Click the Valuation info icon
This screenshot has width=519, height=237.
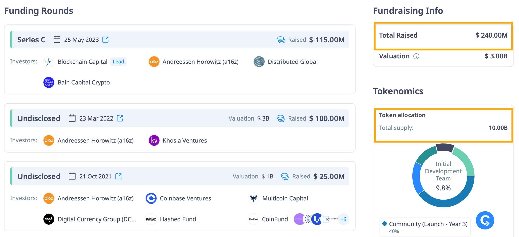pyautogui.click(x=416, y=56)
